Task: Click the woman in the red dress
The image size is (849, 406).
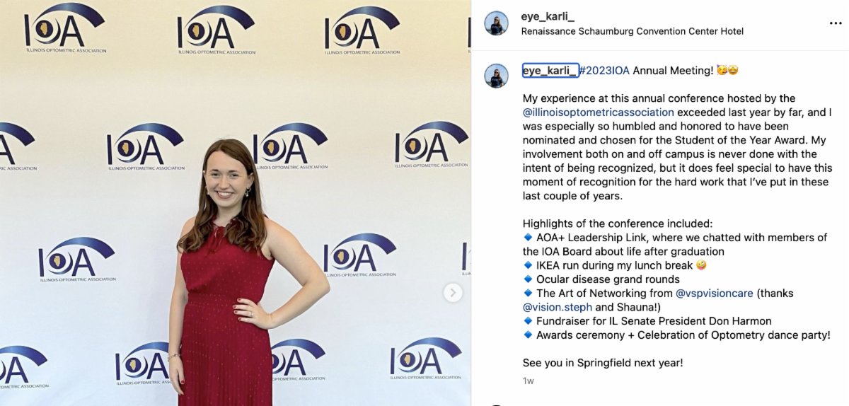Action: (x=228, y=283)
